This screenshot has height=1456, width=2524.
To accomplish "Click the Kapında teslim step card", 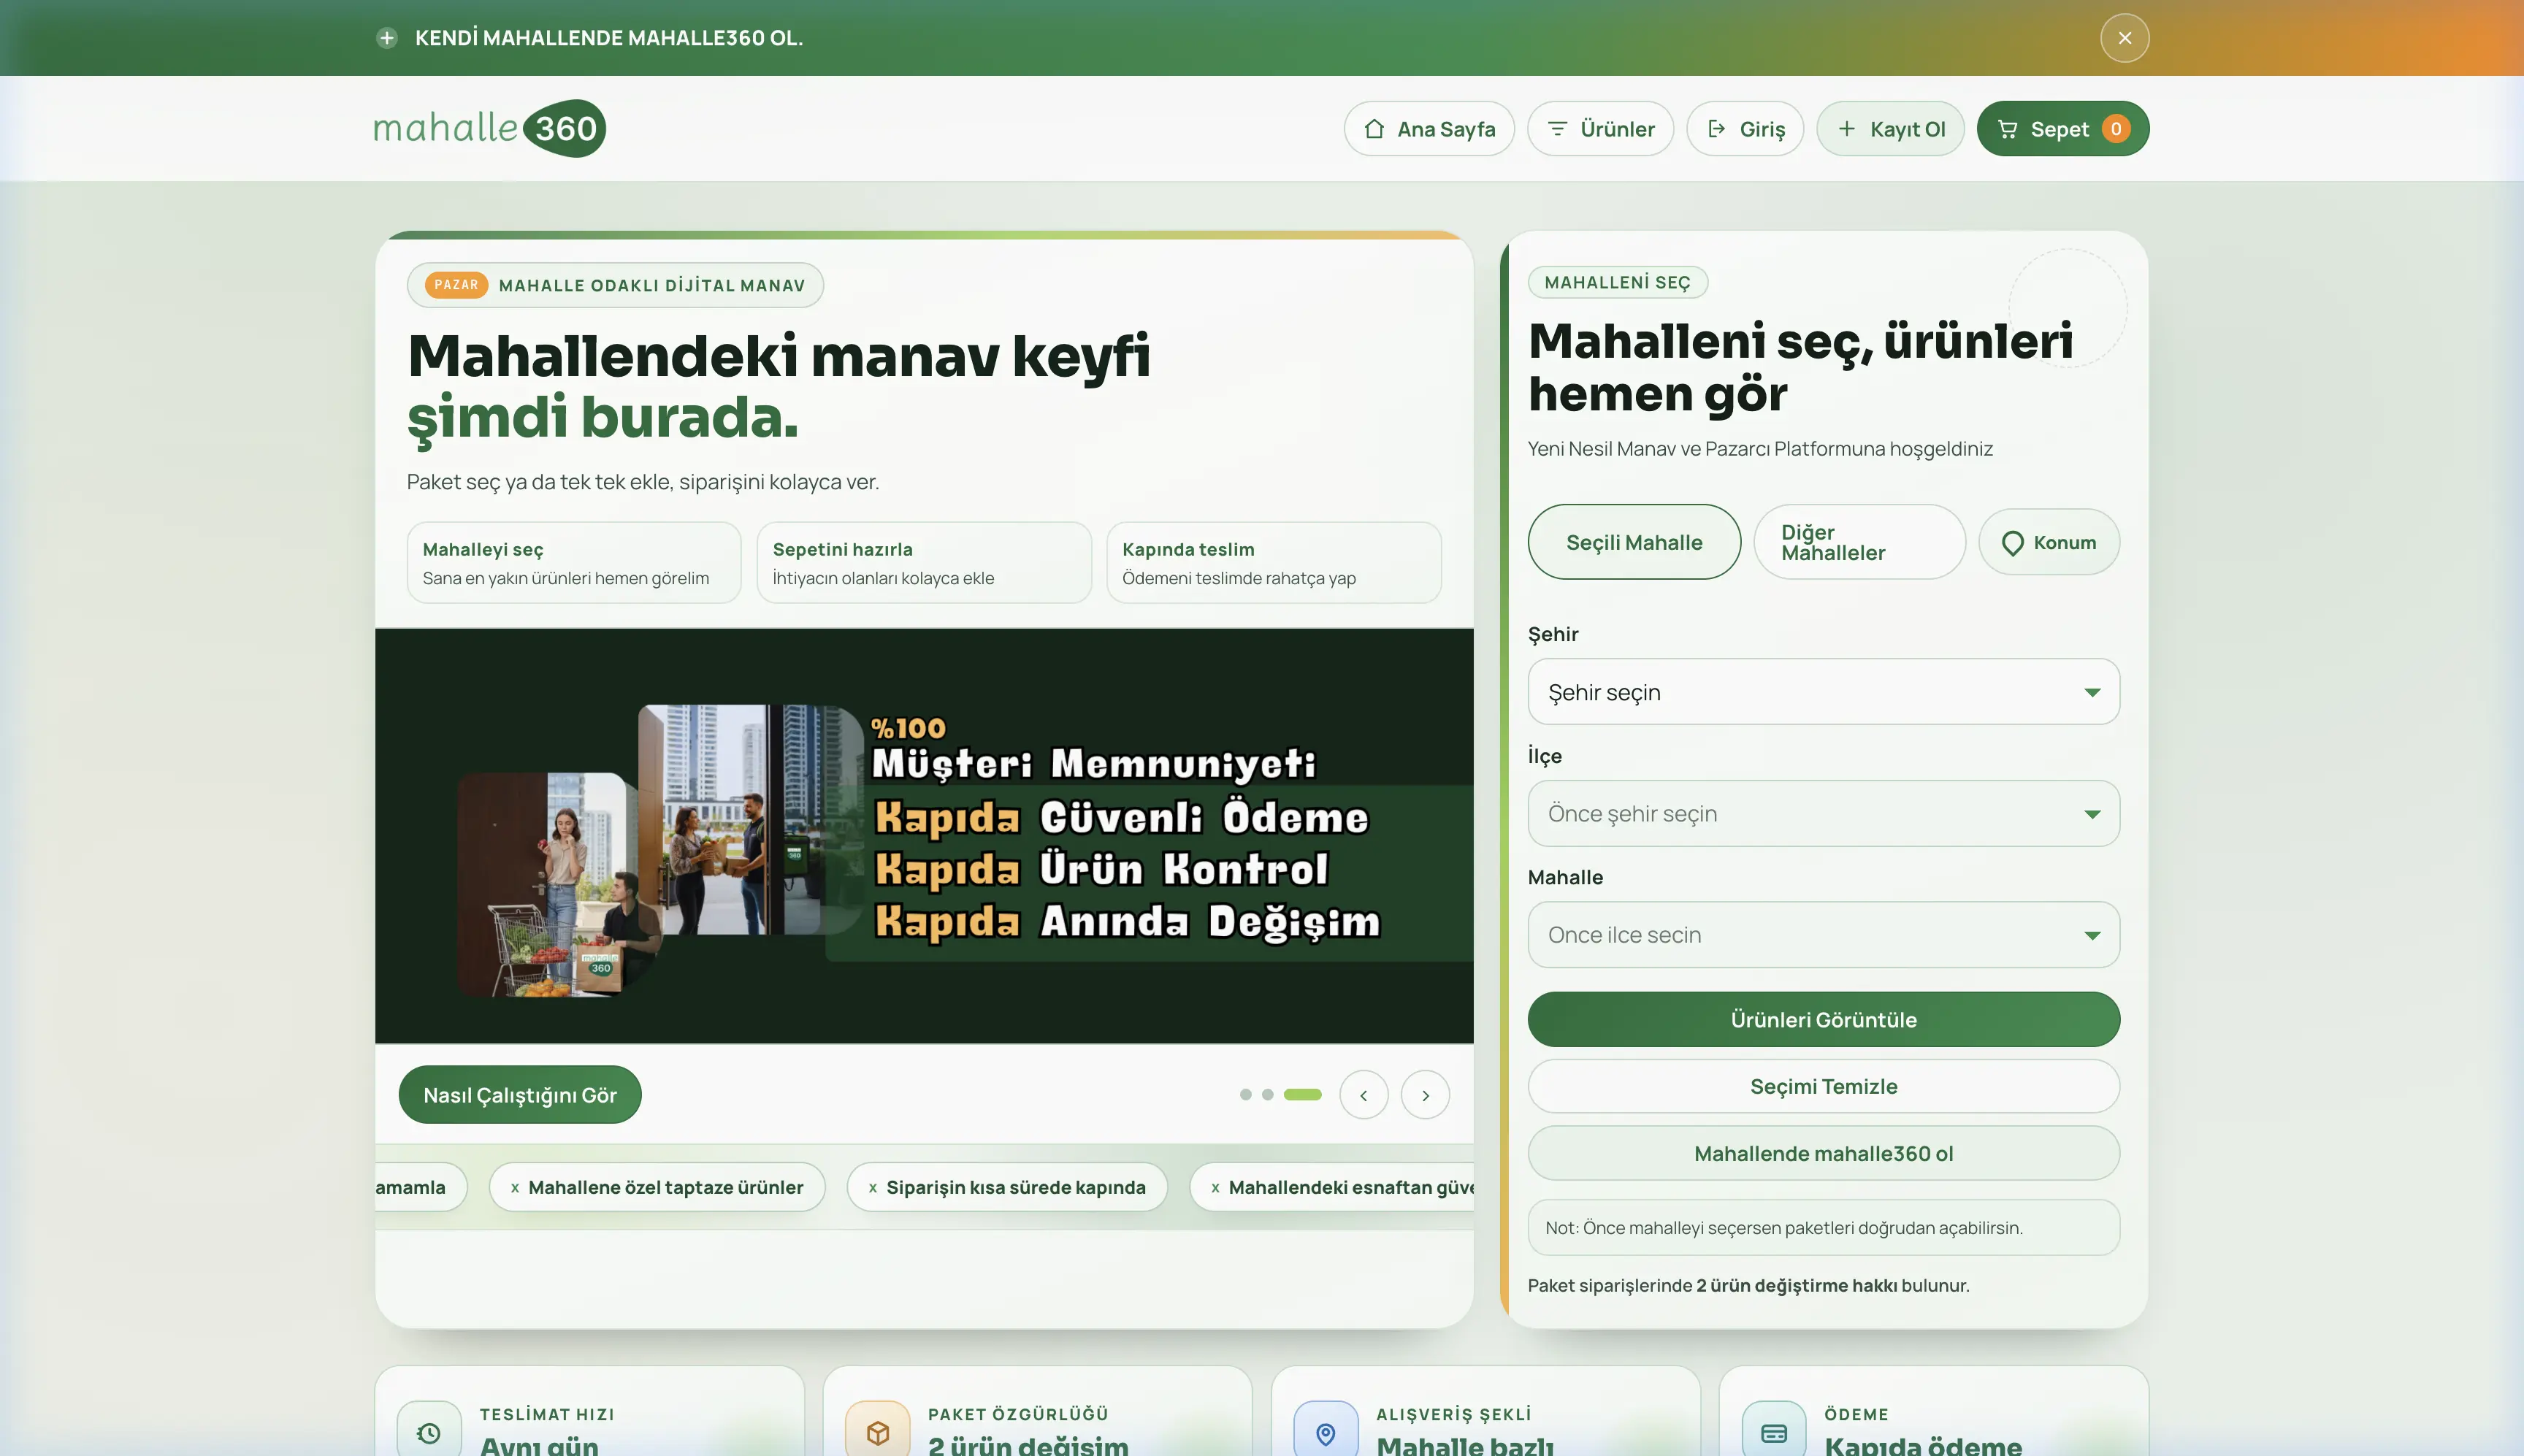I will pos(1274,563).
